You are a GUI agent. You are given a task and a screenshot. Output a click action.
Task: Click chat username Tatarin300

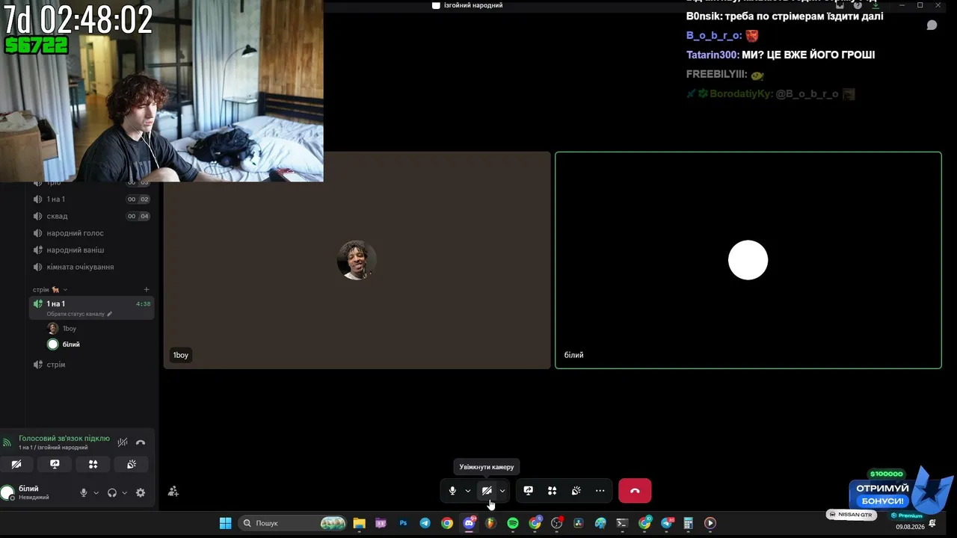pos(713,55)
